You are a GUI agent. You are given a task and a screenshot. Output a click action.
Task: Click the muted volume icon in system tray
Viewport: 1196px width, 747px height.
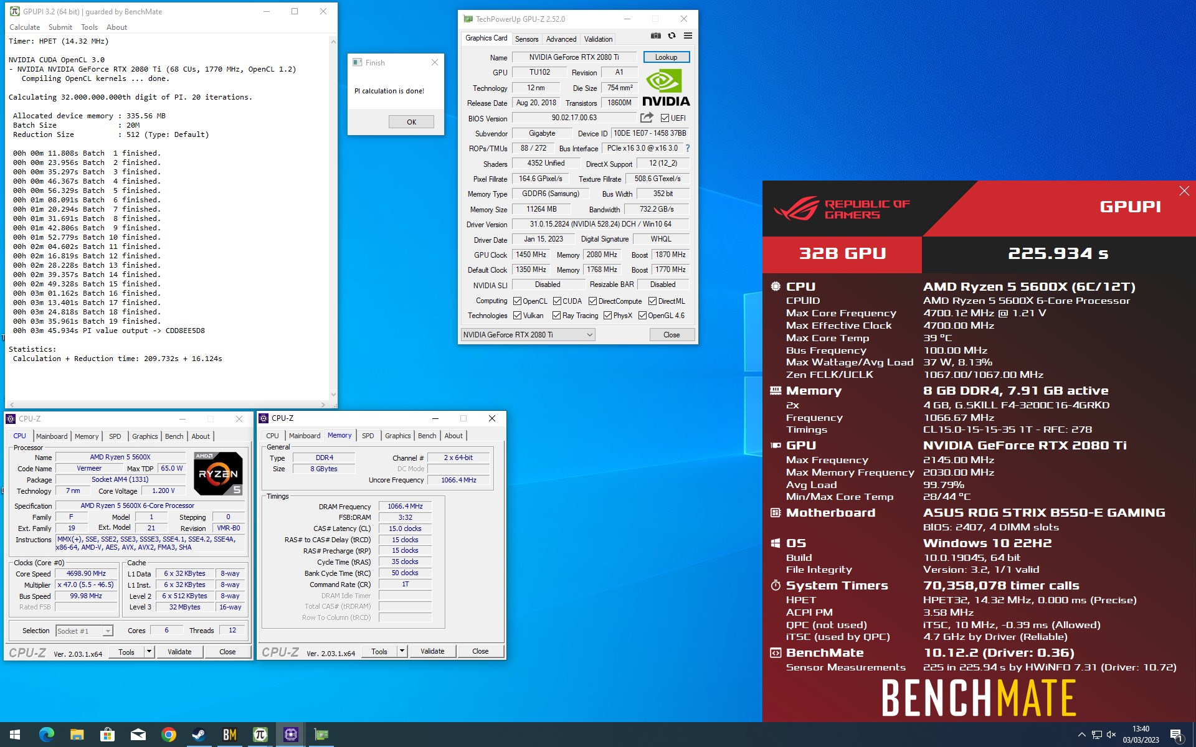1111,735
